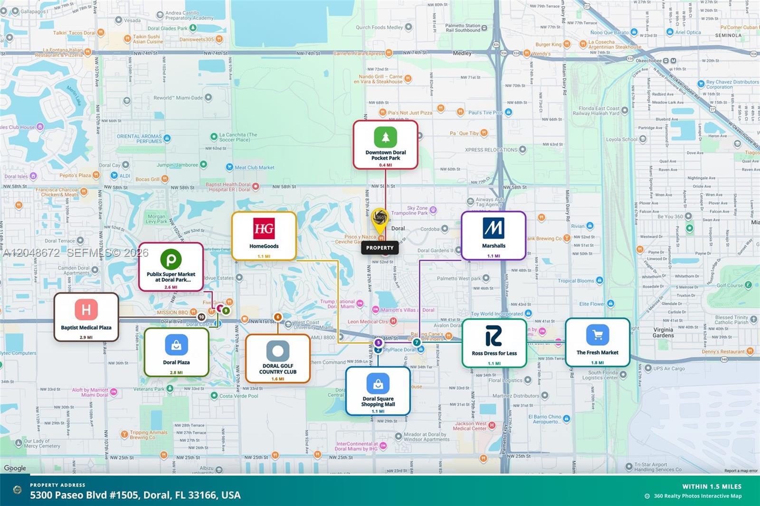Image resolution: width=760 pixels, height=506 pixels.
Task: Click the 'Publix Super Market at Doral Park...' label
Action: (x=171, y=277)
